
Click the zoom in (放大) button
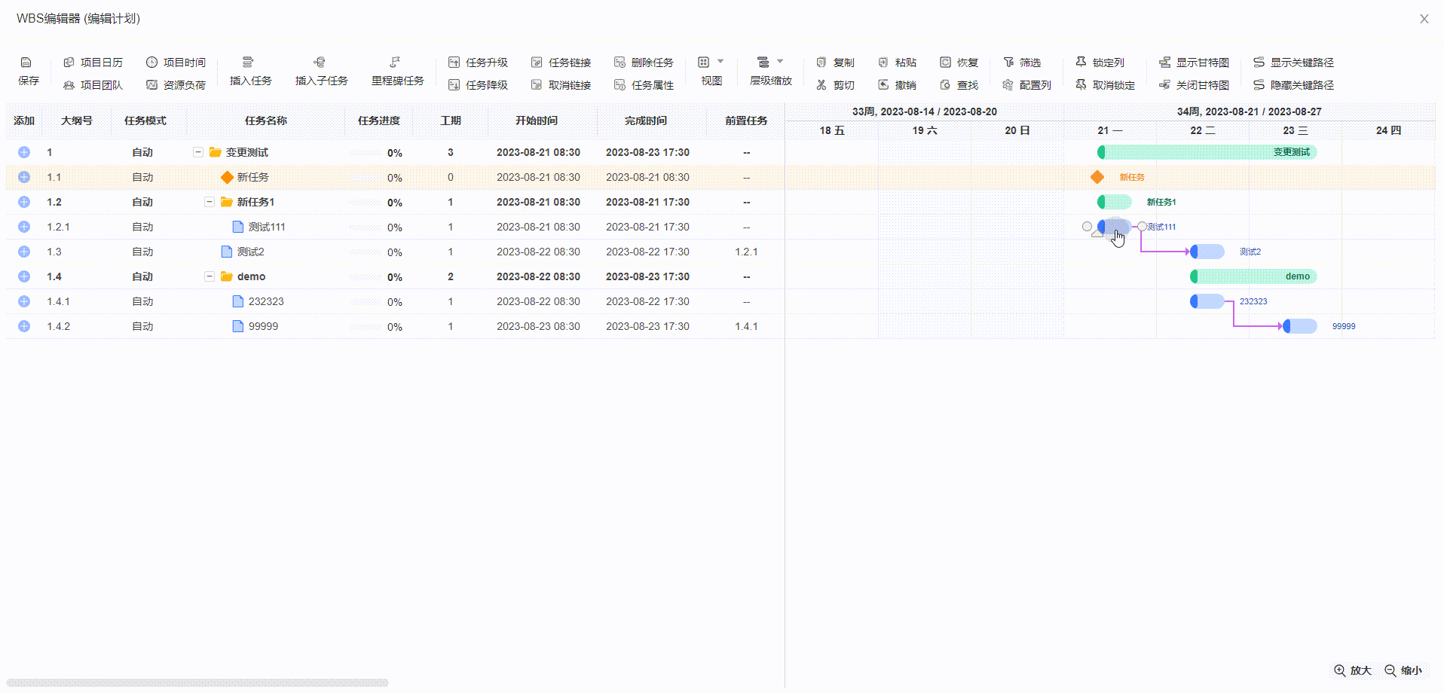click(1353, 670)
